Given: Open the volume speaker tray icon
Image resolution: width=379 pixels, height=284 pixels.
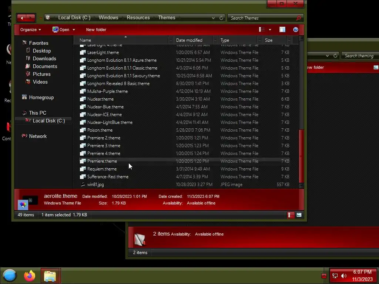Looking at the screenshot, I should pos(343,275).
